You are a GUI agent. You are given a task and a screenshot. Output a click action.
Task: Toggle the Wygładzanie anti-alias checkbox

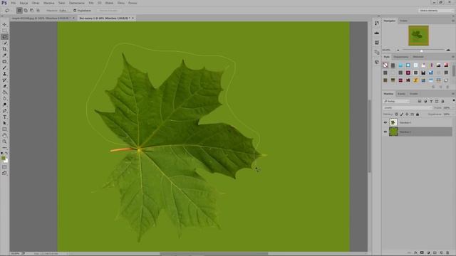point(75,11)
